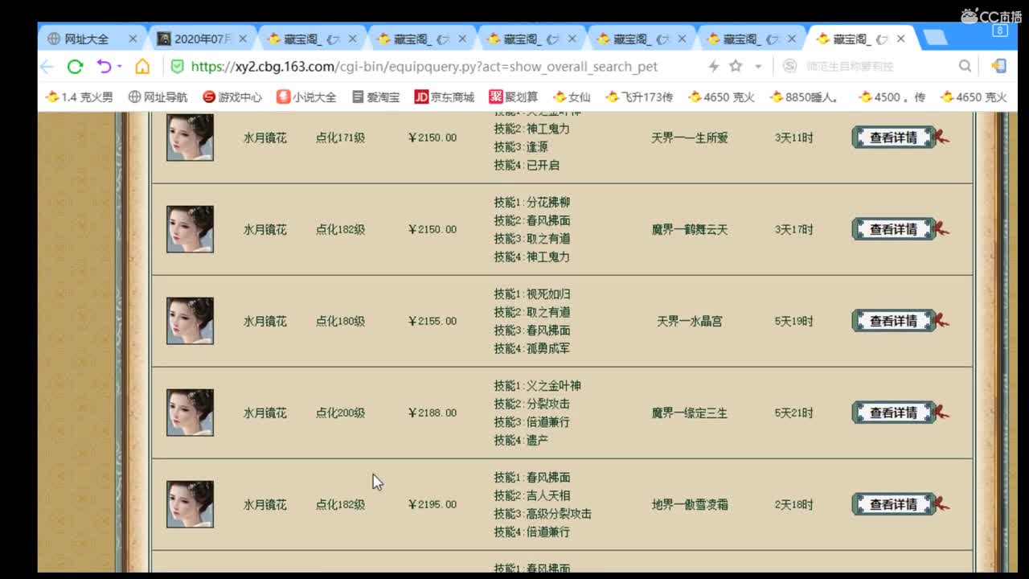The height and width of the screenshot is (579, 1029).
Task: Click the magnifier search icon
Action: click(x=965, y=67)
